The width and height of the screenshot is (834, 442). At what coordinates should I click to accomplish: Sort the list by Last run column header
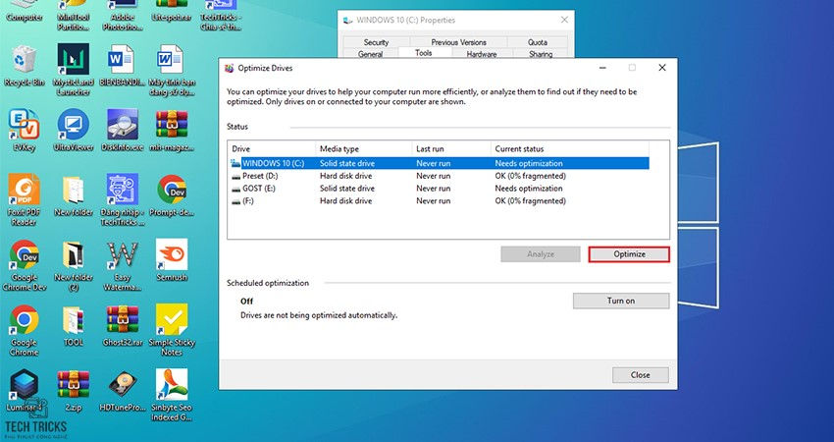(451, 148)
